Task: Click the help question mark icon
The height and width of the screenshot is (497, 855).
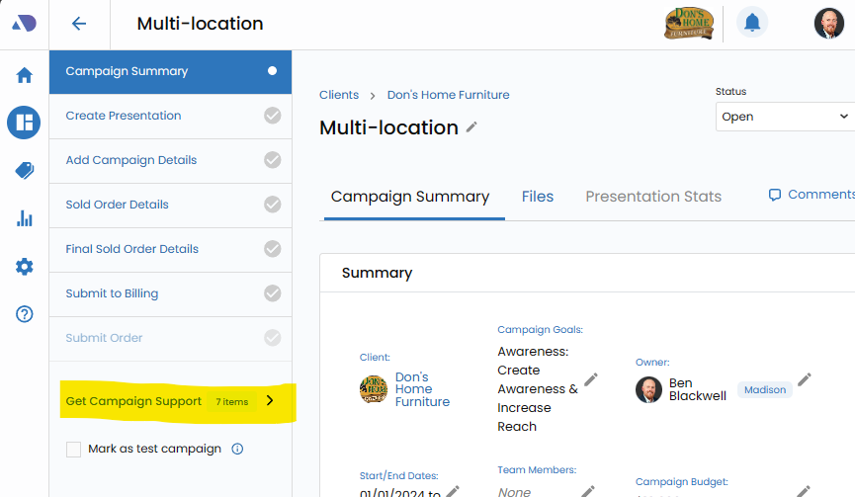Action: 25,314
